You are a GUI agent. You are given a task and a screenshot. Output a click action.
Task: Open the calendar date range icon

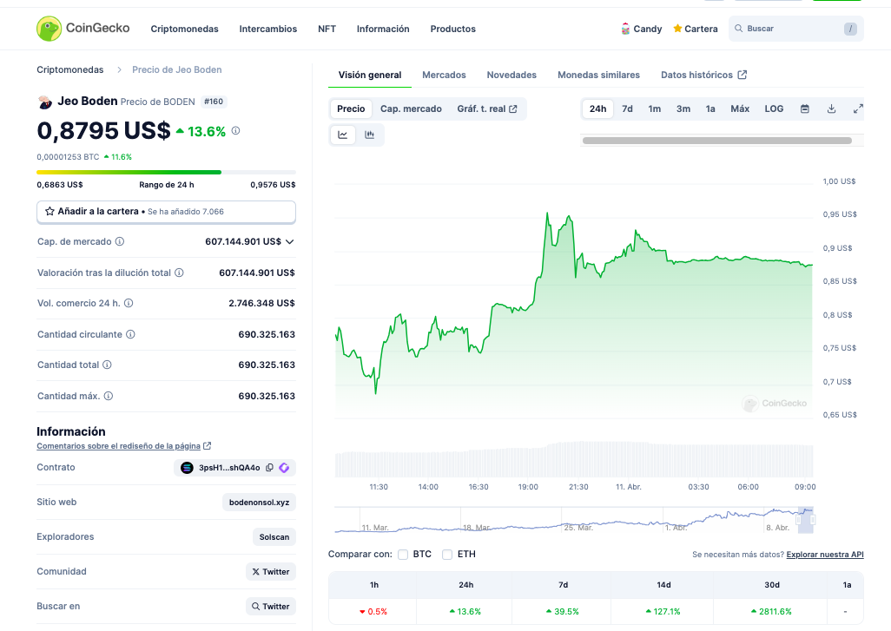point(805,108)
